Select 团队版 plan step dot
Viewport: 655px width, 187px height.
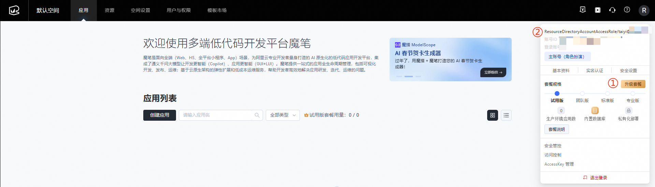tap(582, 93)
